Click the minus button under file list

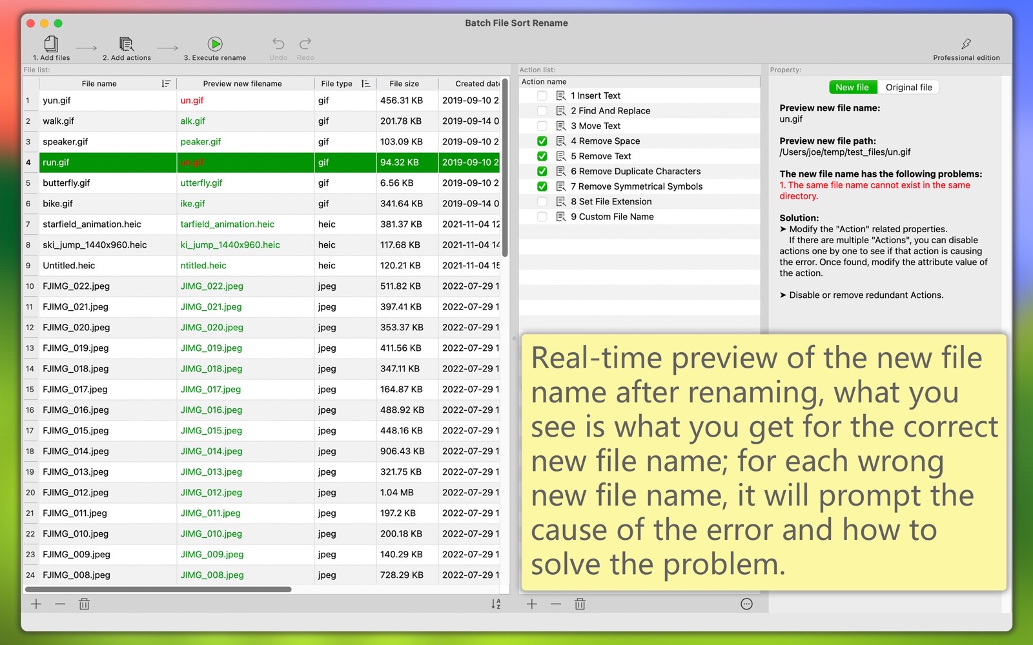(60, 604)
